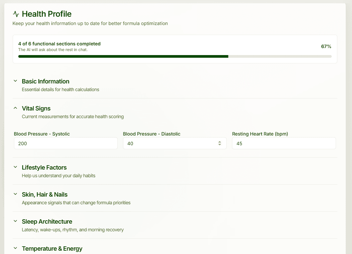Click the Blood Pressure - Diastolic label
The height and width of the screenshot is (254, 352).
click(x=152, y=134)
